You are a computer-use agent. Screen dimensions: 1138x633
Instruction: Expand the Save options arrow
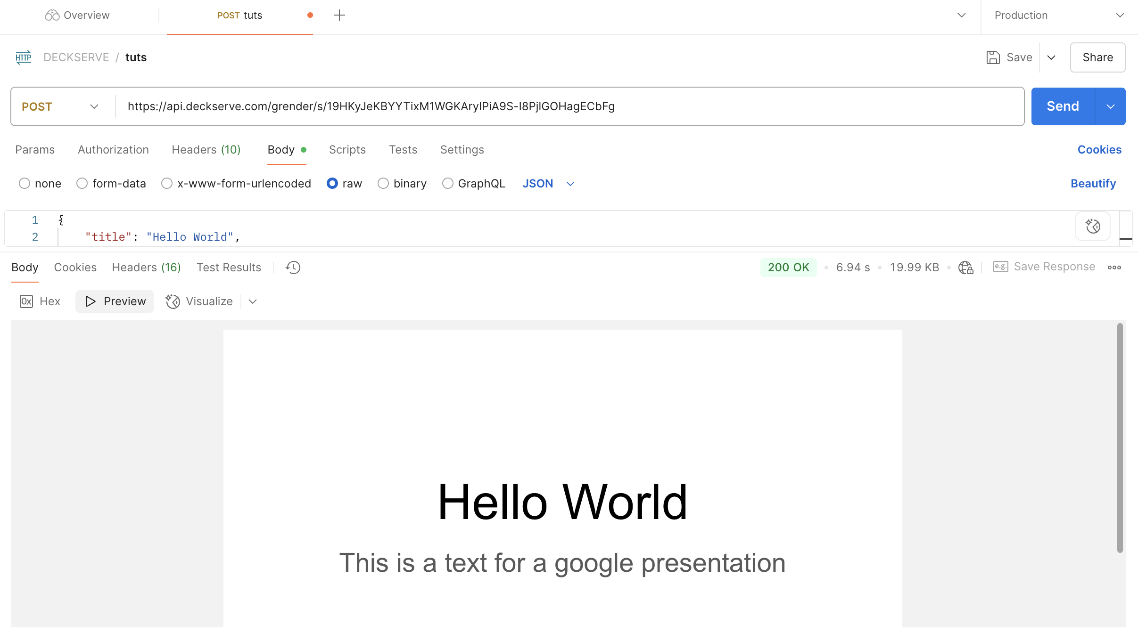(x=1051, y=57)
